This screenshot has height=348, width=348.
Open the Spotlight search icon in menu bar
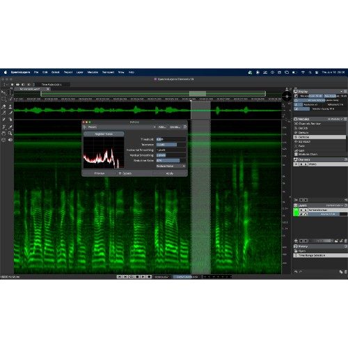point(310,72)
